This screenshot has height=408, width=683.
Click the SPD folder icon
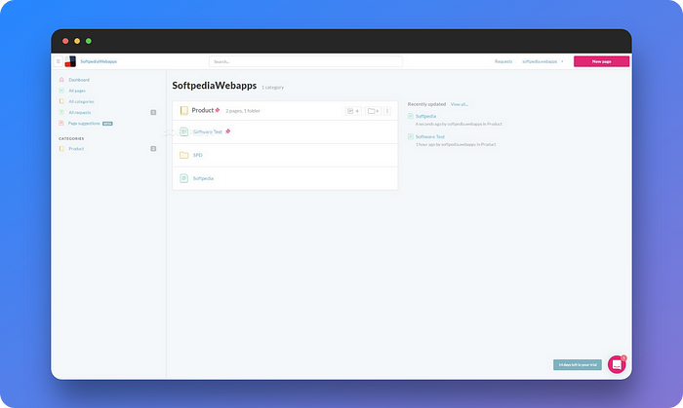coord(183,155)
